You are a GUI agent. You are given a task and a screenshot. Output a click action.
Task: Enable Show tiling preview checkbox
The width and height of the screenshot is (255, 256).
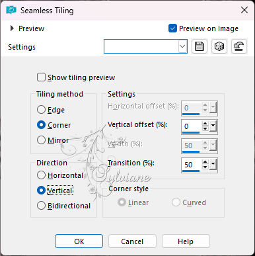tap(41, 77)
